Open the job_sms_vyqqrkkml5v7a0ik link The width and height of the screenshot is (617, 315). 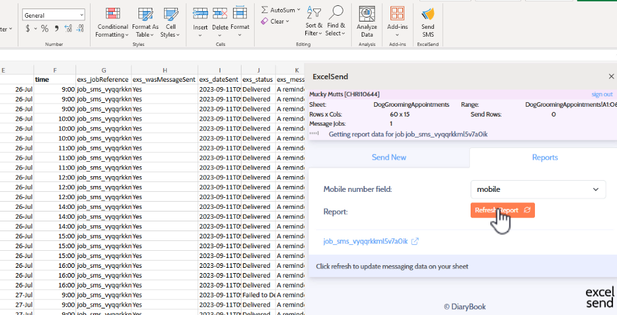[x=366, y=241]
